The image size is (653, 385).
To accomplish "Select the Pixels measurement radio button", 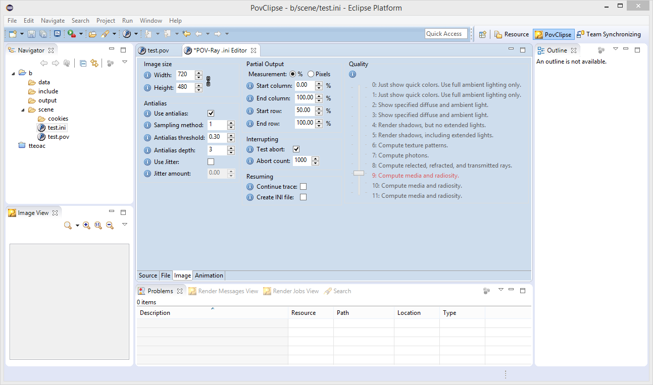I will coord(311,74).
